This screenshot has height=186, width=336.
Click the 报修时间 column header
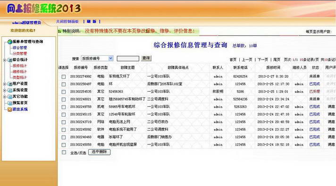tap(273, 68)
